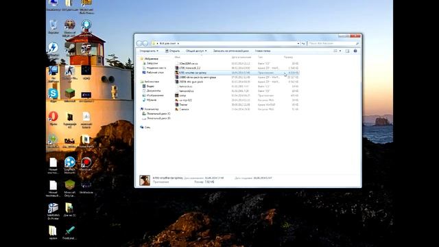Click the Forward navigation arrow in Explorer

(x=145, y=43)
